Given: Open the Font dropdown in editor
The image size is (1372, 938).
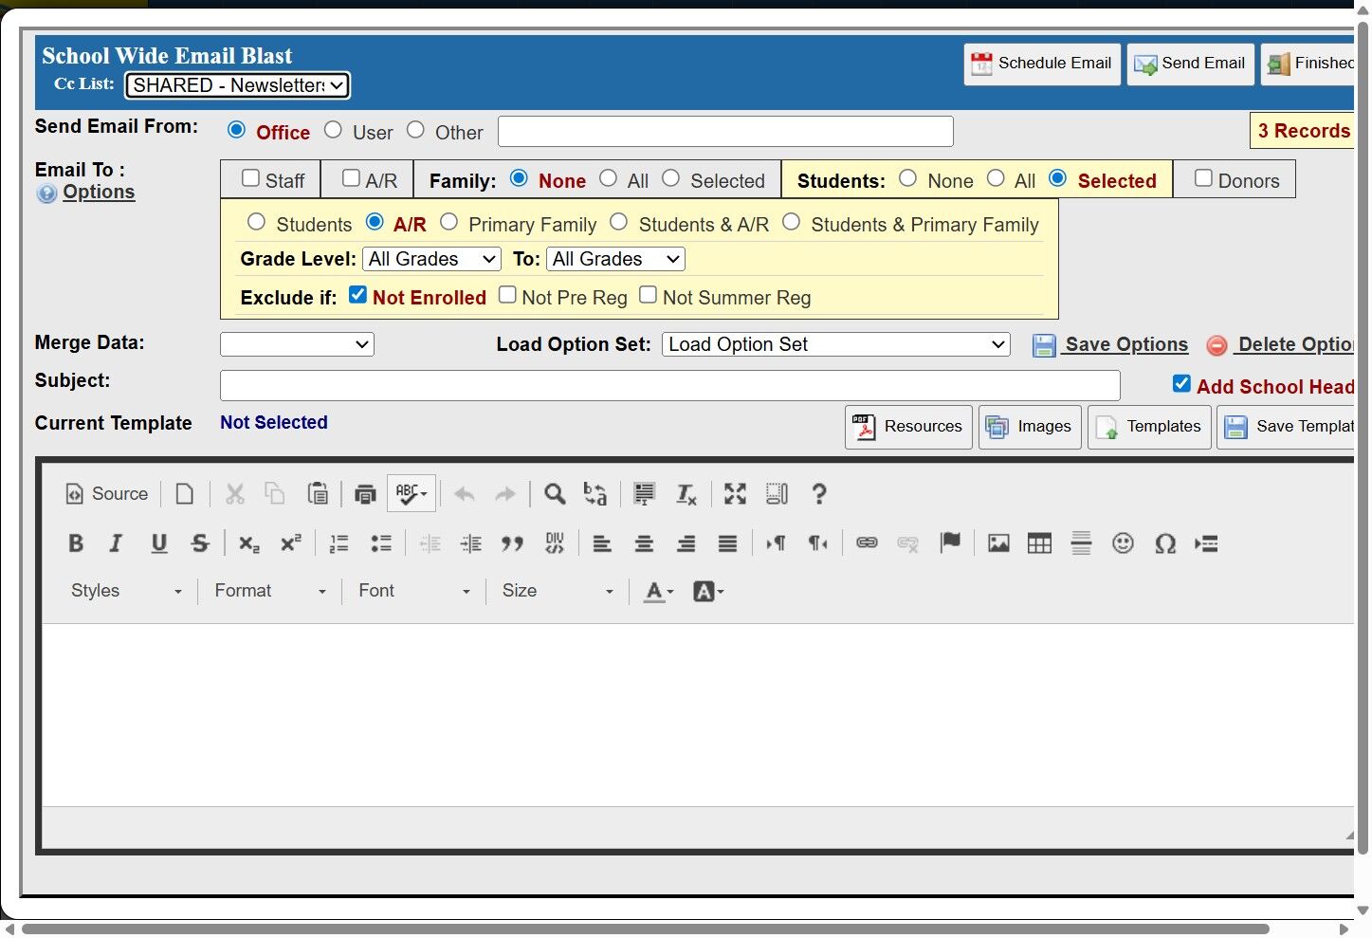Looking at the screenshot, I should tap(413, 591).
